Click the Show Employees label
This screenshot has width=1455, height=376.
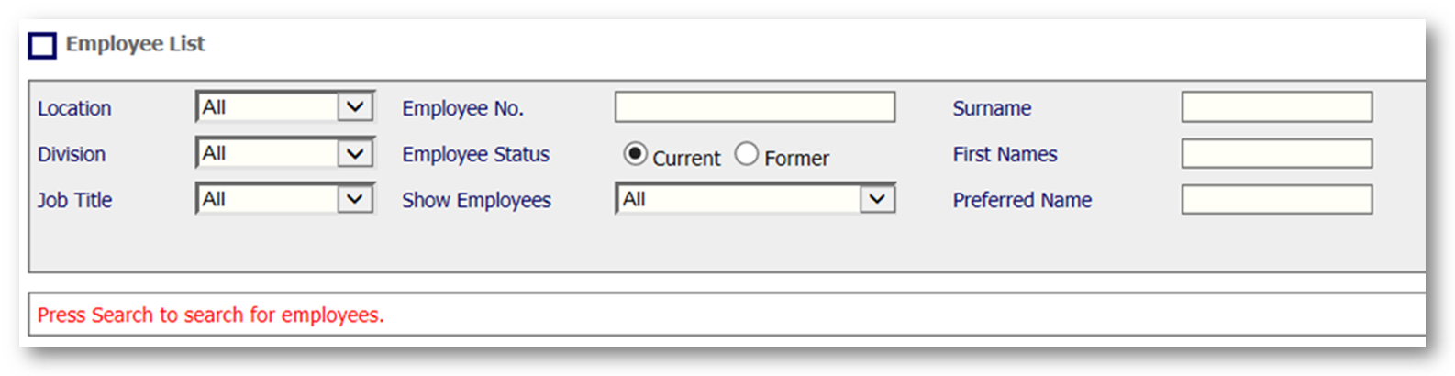coord(476,200)
